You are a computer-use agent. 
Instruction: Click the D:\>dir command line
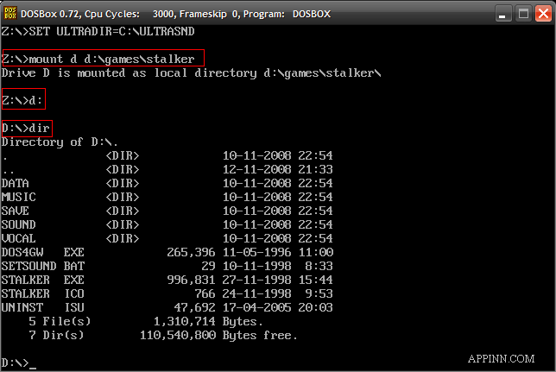click(26, 128)
